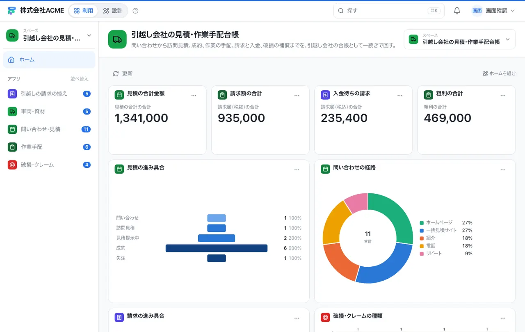Open the more menu on 問い合わせの経路 chart
Viewport: 525px width, 332px height.
(x=503, y=169)
